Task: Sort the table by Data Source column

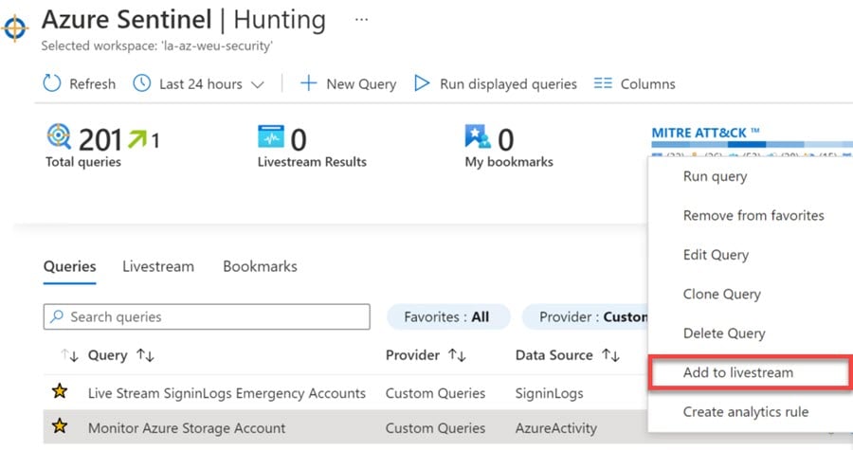Action: pyautogui.click(x=568, y=355)
